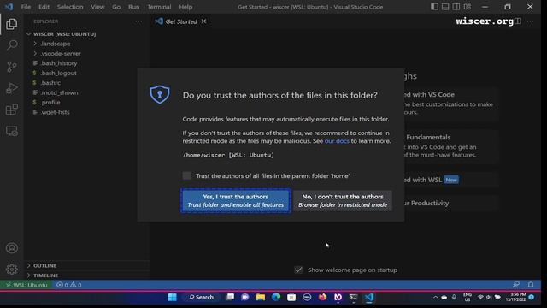Open the Explorer view in activity bar
Screen dimensions: 547x308
(11, 24)
